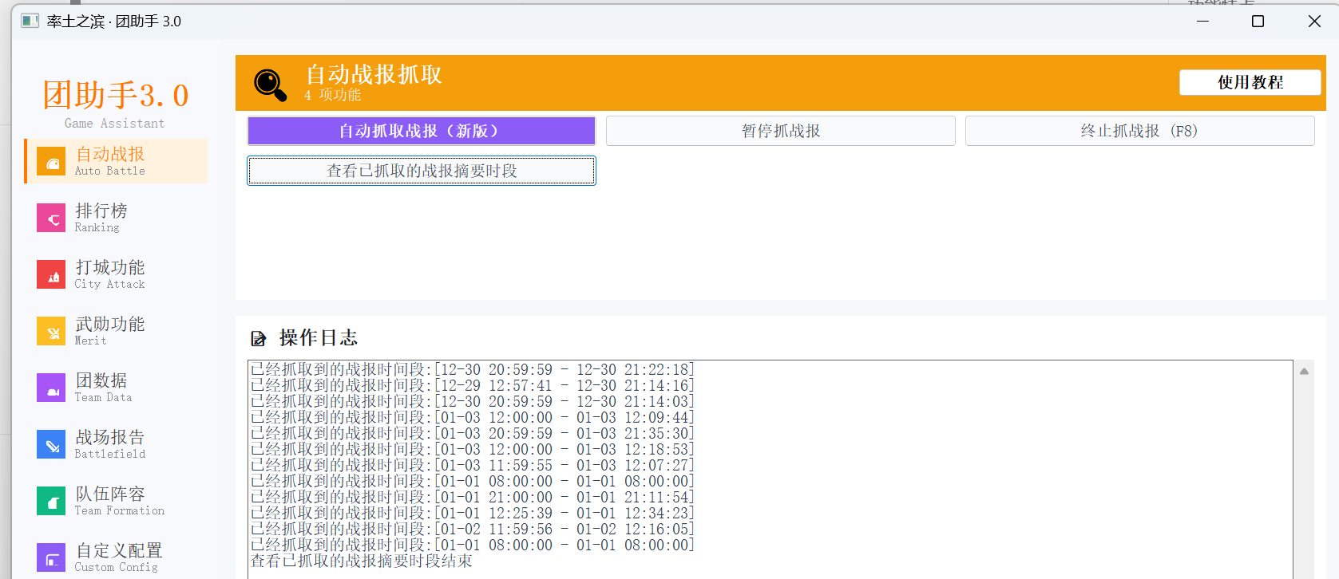This screenshot has width=1339, height=579.
Task: Click the 暂停抓战报 button
Action: click(x=781, y=131)
